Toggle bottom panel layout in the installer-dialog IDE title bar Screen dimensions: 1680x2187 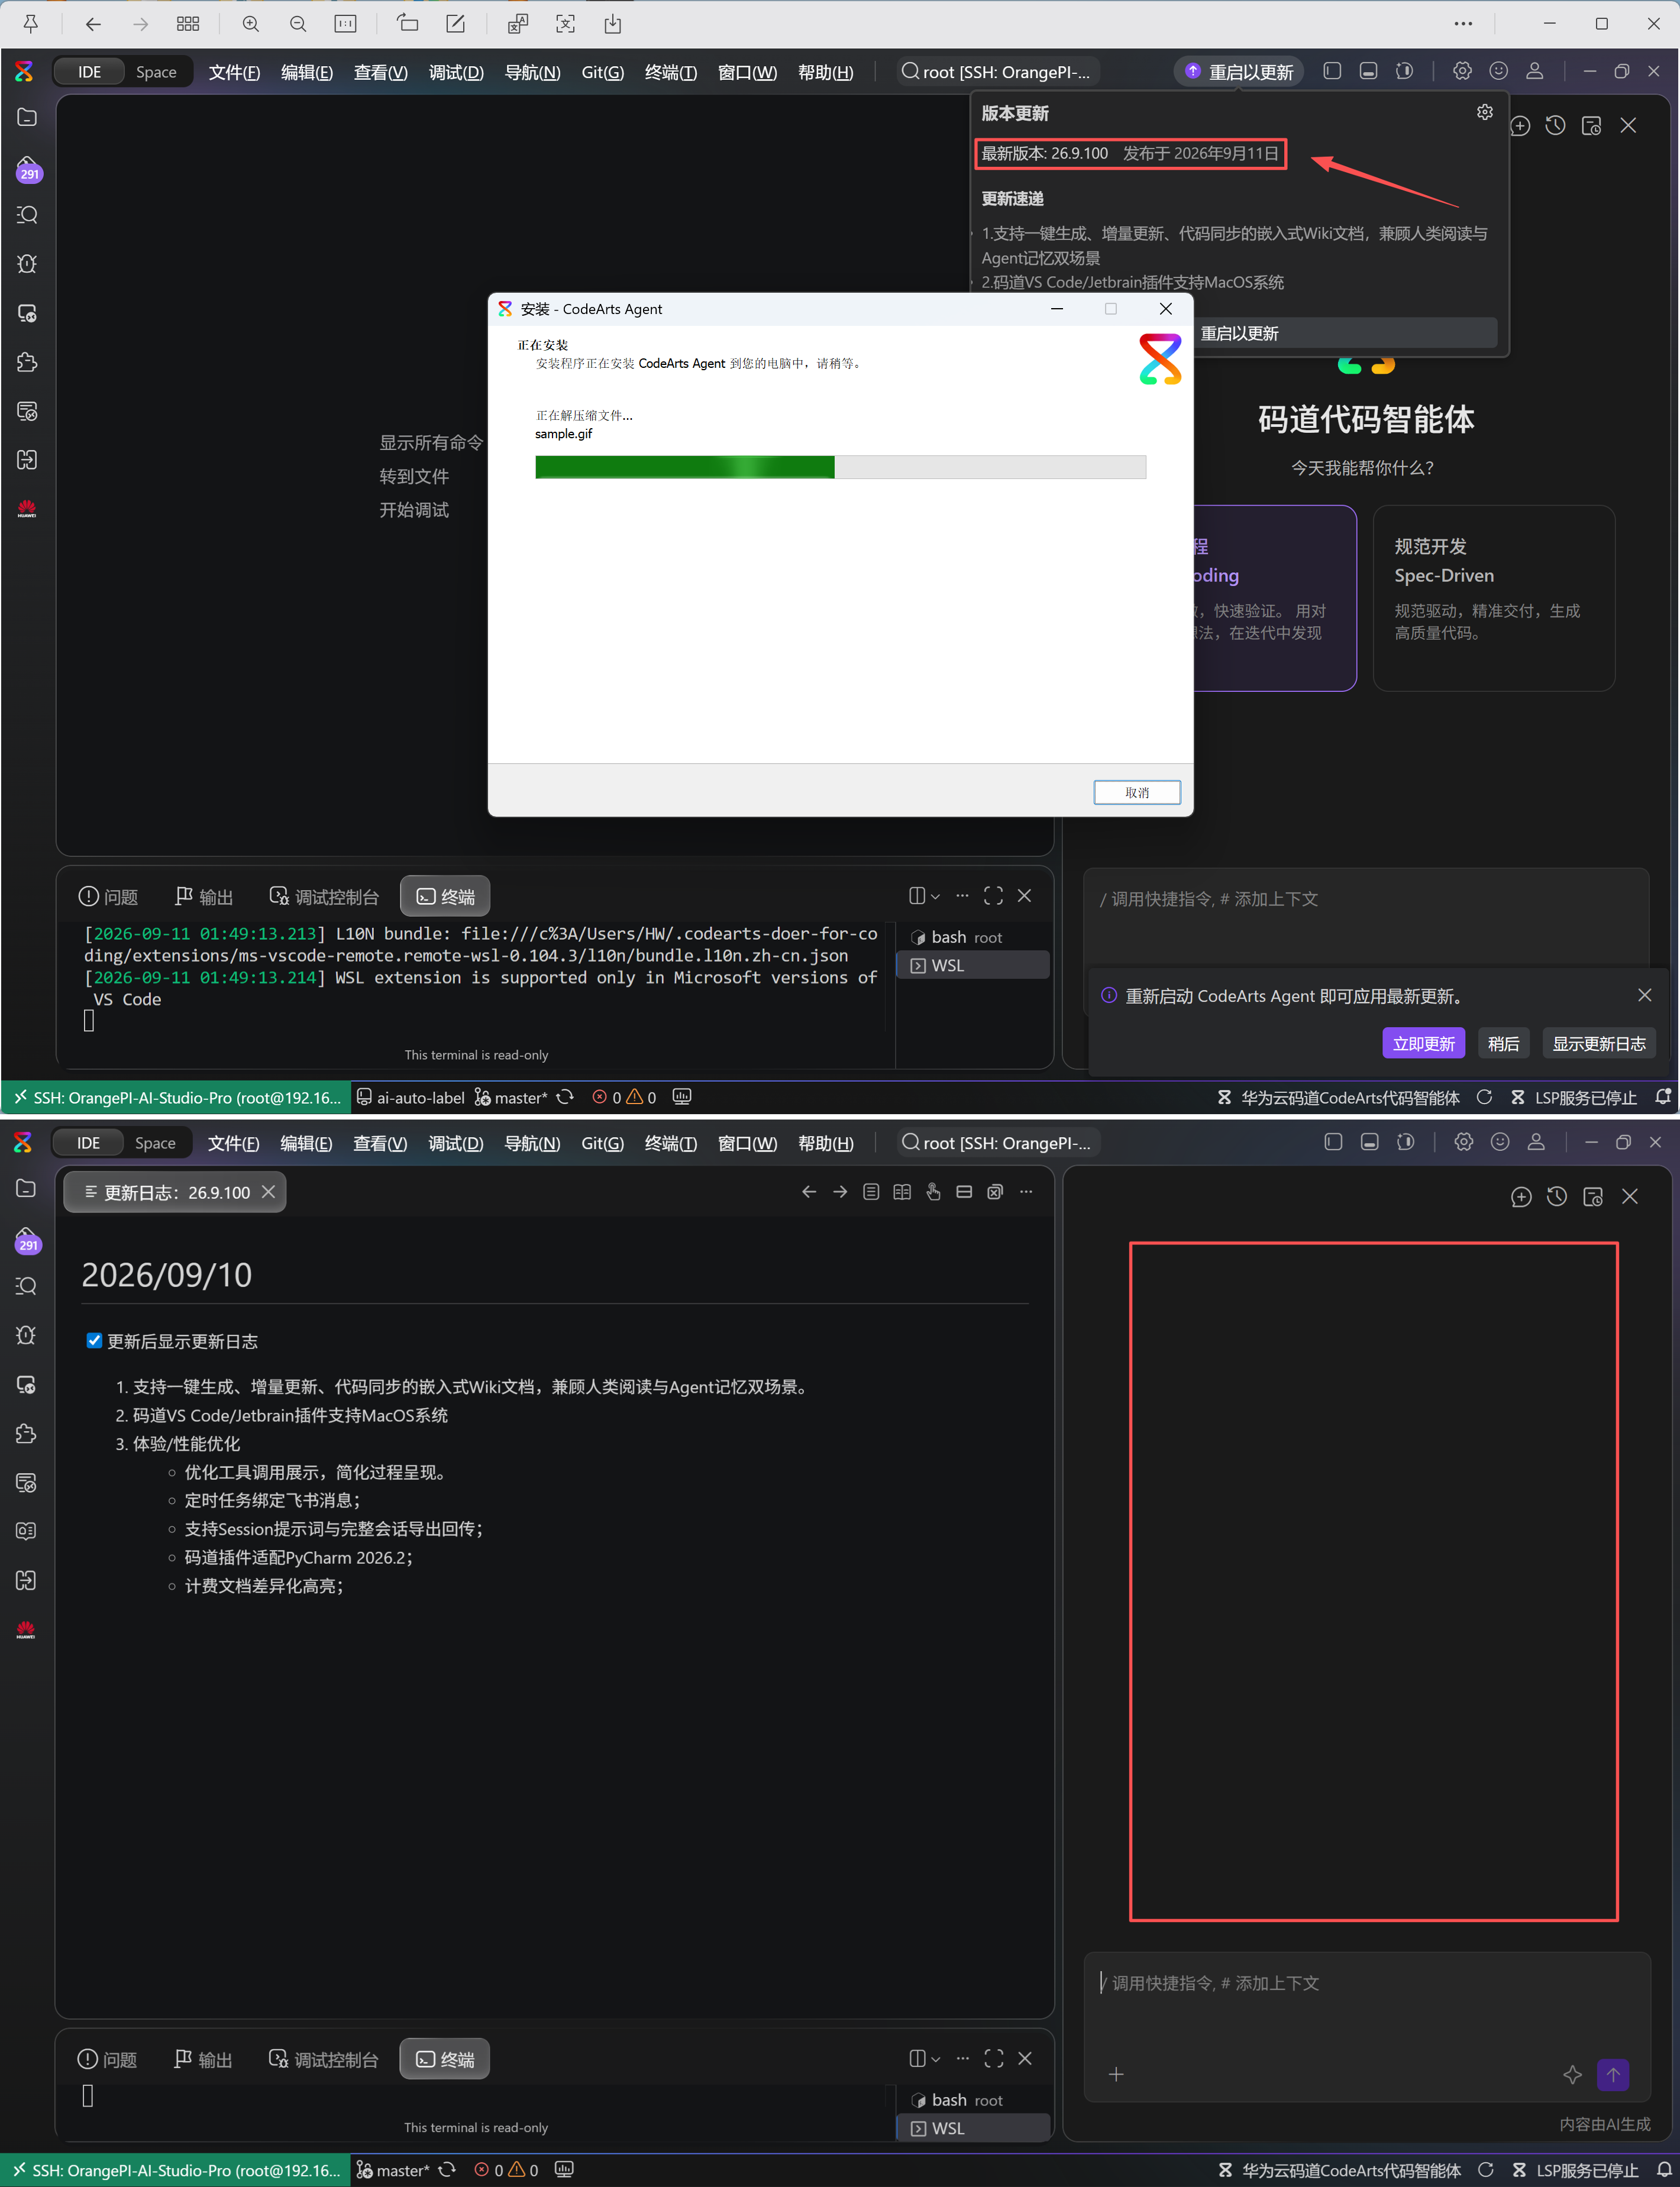coord(1369,71)
